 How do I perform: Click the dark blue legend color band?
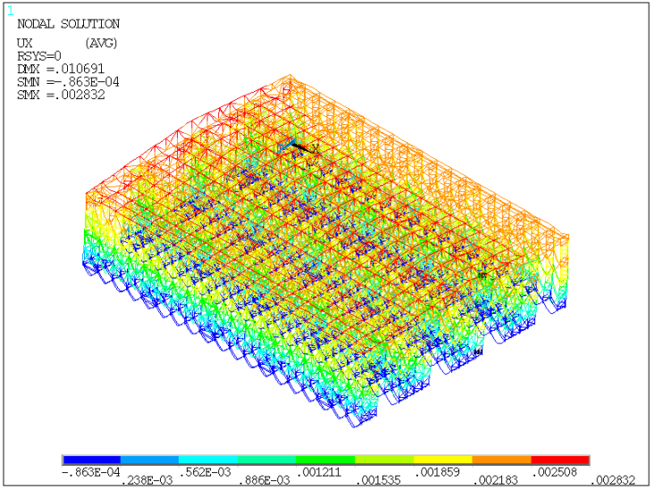pyautogui.click(x=91, y=460)
